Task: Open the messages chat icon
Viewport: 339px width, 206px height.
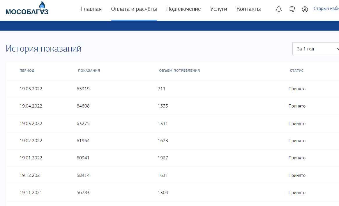Action: click(292, 9)
